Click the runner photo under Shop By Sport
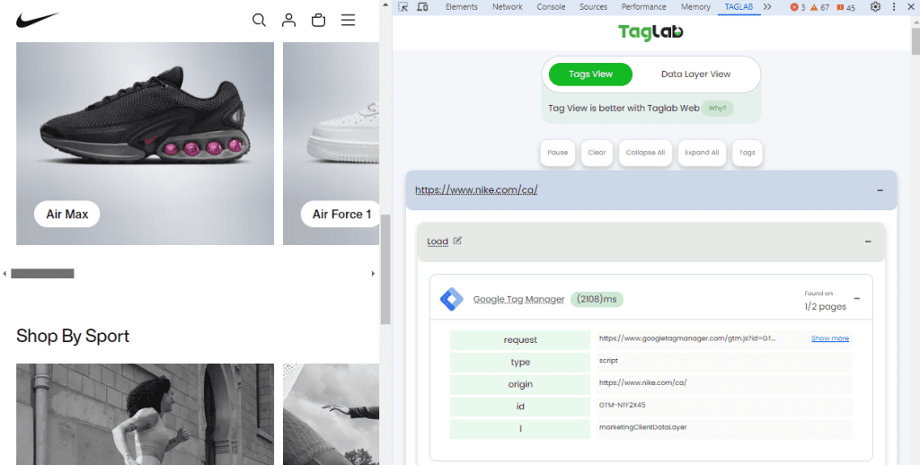Viewport: 920px width, 465px height. point(145,414)
